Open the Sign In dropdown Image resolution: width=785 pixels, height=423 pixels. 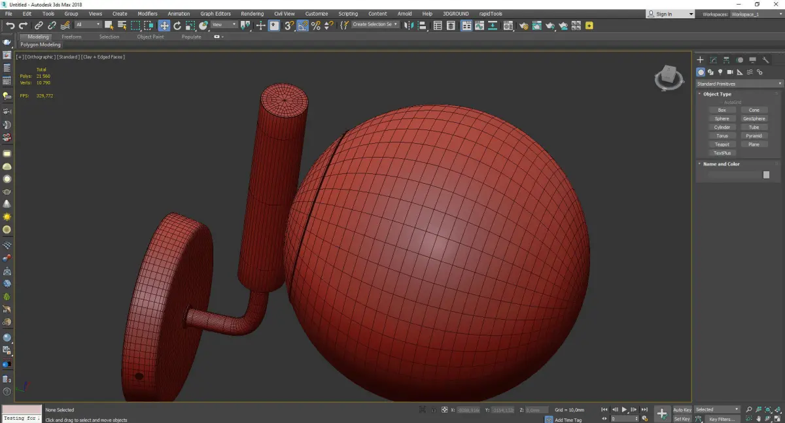671,14
